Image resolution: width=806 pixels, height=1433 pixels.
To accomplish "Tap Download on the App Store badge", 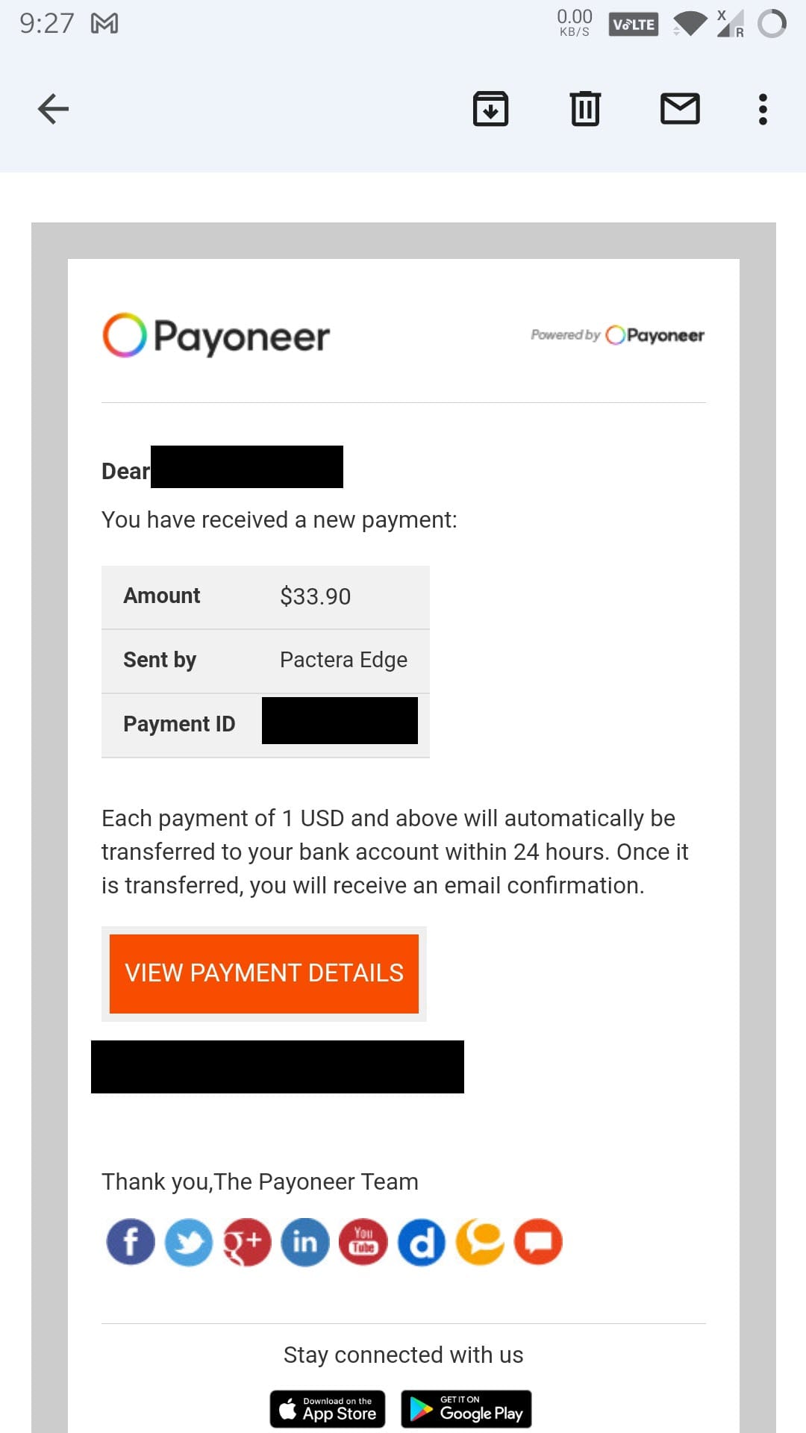I will (x=328, y=1409).
